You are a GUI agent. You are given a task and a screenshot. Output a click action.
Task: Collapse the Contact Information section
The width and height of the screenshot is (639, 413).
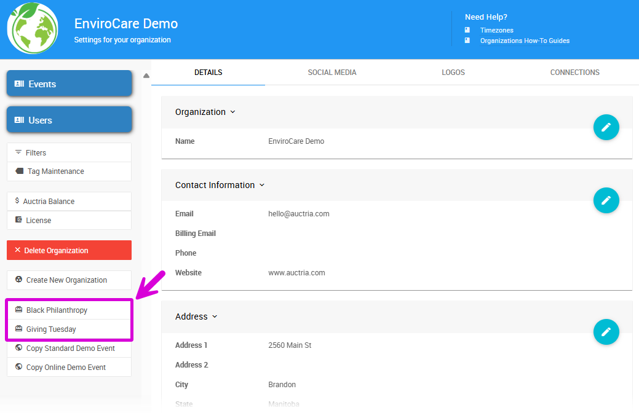pos(262,185)
